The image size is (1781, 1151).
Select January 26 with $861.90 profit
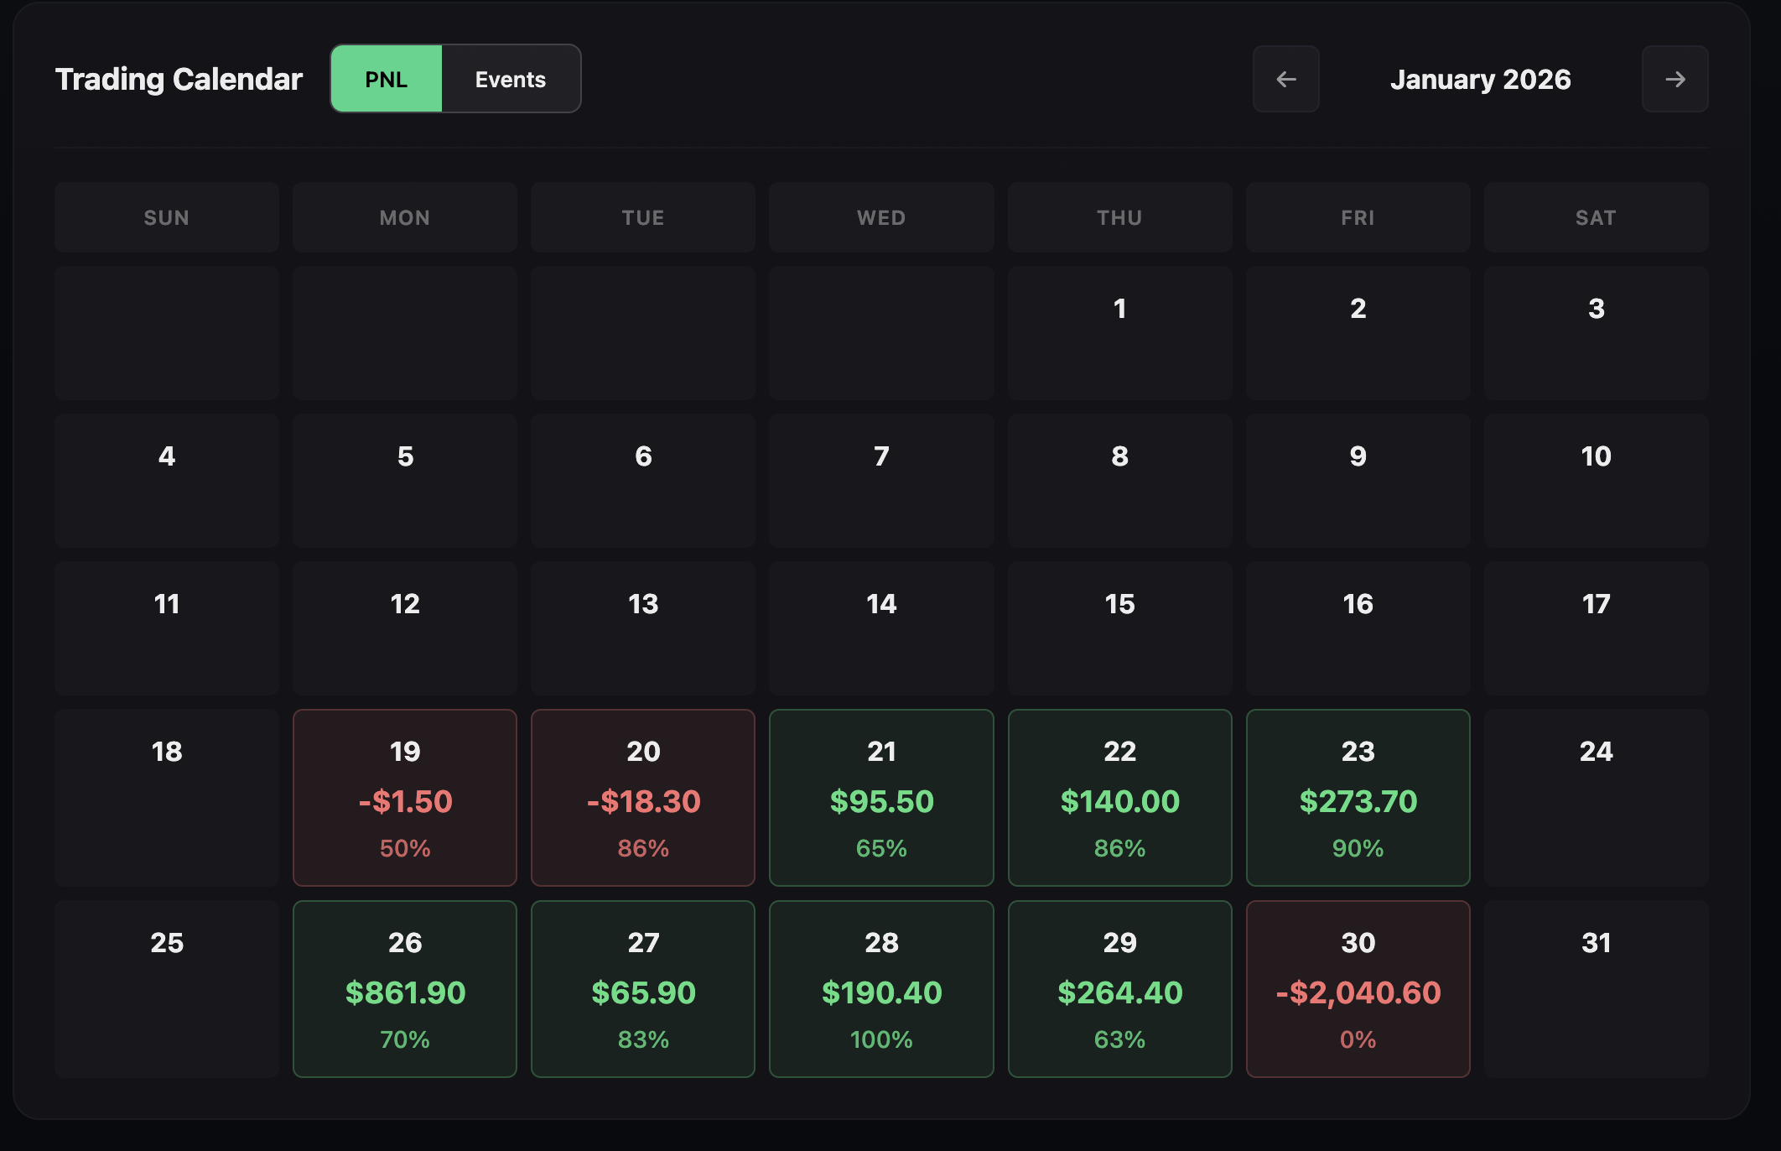(x=405, y=988)
